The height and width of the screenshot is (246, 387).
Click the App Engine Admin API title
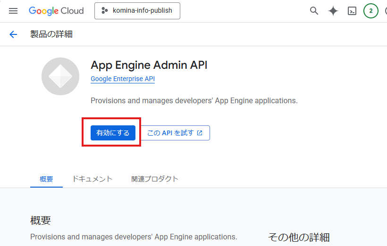pyautogui.click(x=149, y=65)
